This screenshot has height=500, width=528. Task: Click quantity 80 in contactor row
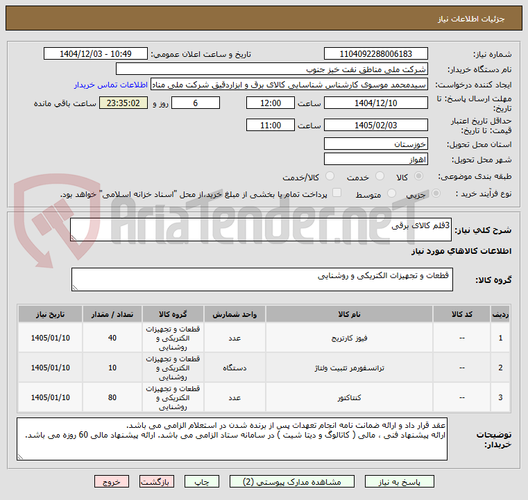pyautogui.click(x=112, y=397)
